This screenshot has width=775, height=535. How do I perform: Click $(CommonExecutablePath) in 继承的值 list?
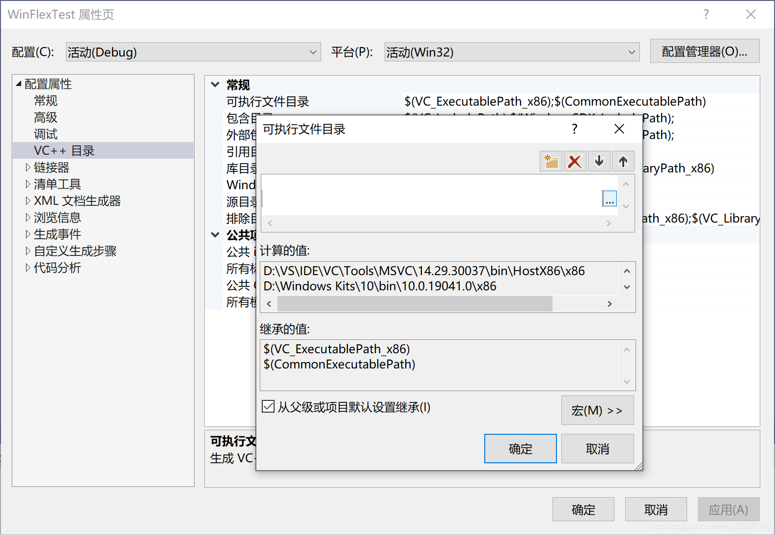pyautogui.click(x=339, y=364)
